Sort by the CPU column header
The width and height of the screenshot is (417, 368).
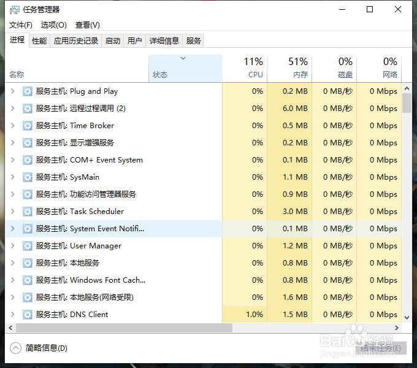(245, 69)
